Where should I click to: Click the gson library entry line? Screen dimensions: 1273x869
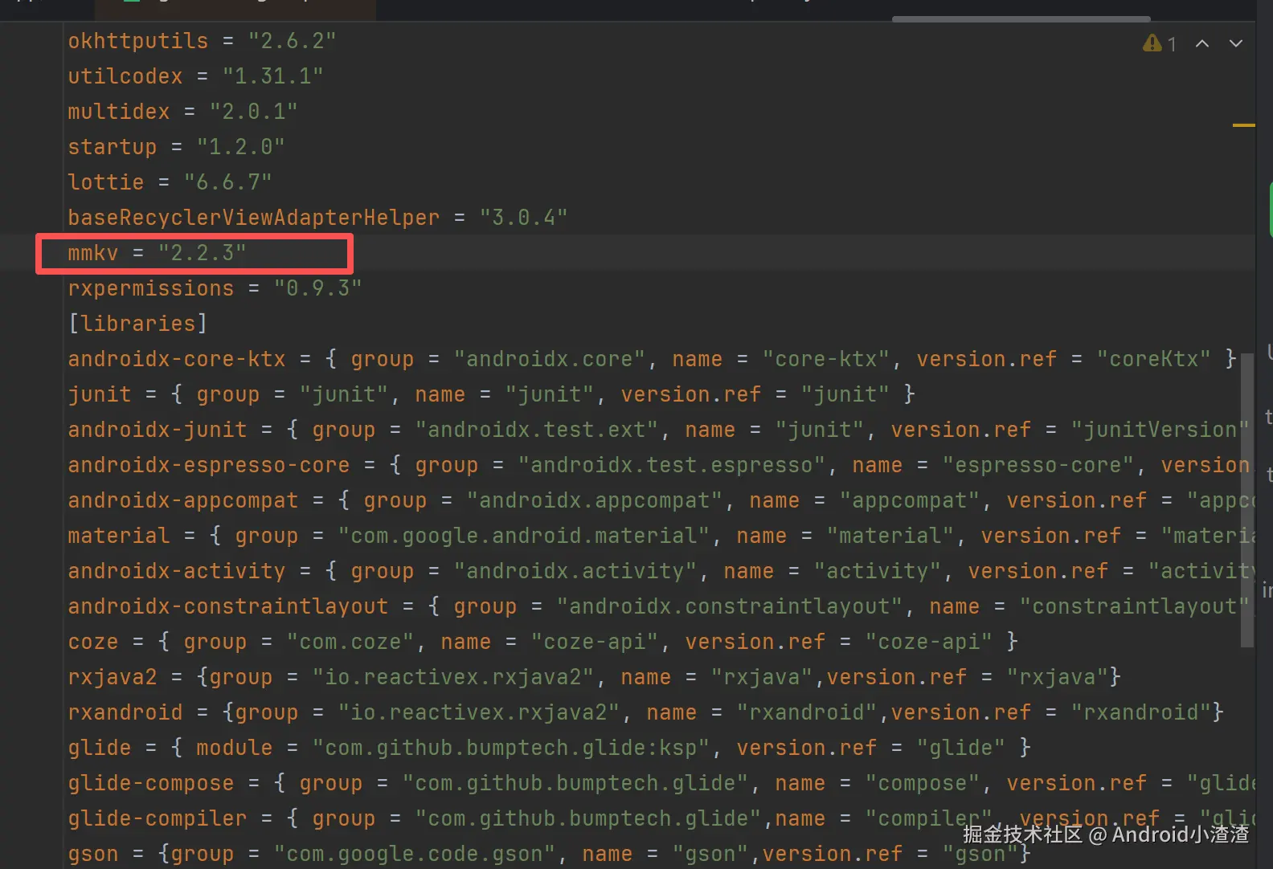(549, 854)
